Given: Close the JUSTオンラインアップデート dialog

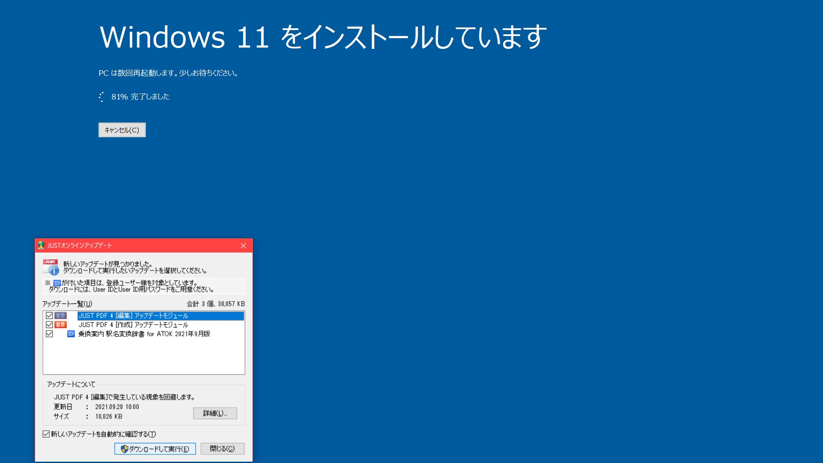Looking at the screenshot, I should click(243, 246).
